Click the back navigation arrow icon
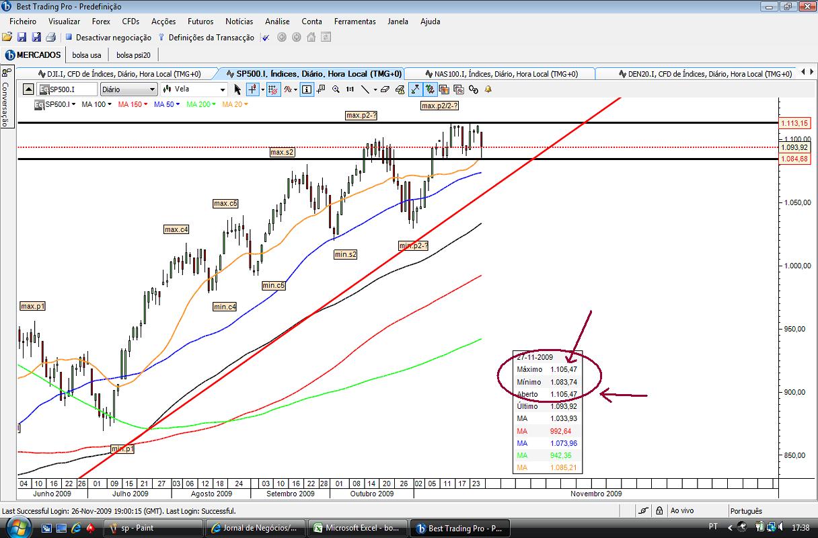Viewport: 818px width, 538px height. [x=281, y=38]
